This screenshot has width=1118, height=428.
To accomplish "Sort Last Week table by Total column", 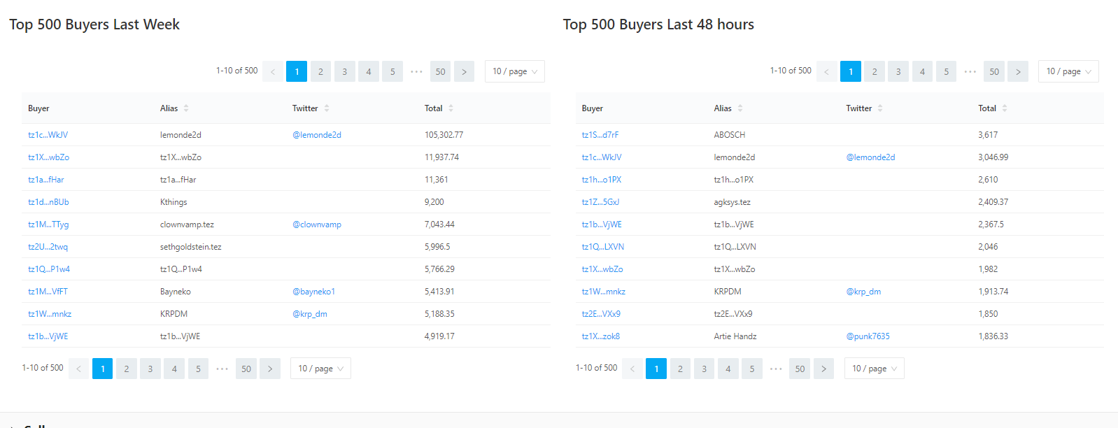I will pyautogui.click(x=439, y=108).
